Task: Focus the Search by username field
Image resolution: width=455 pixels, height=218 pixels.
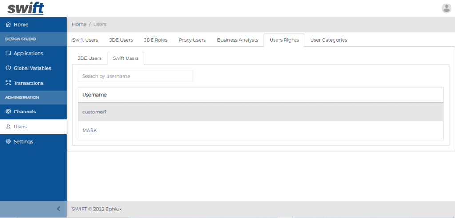Action: point(135,76)
